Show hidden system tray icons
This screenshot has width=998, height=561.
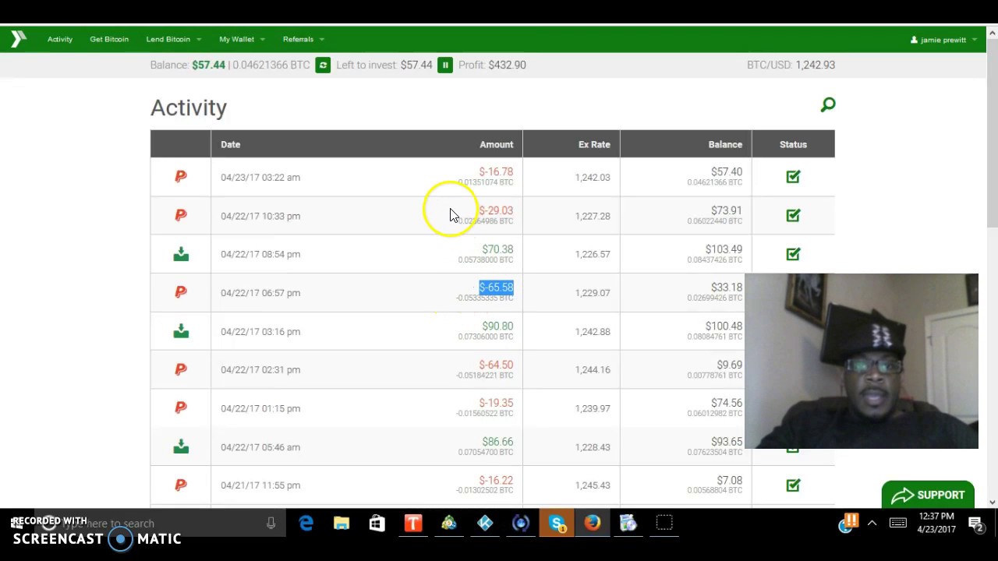pyautogui.click(x=872, y=524)
